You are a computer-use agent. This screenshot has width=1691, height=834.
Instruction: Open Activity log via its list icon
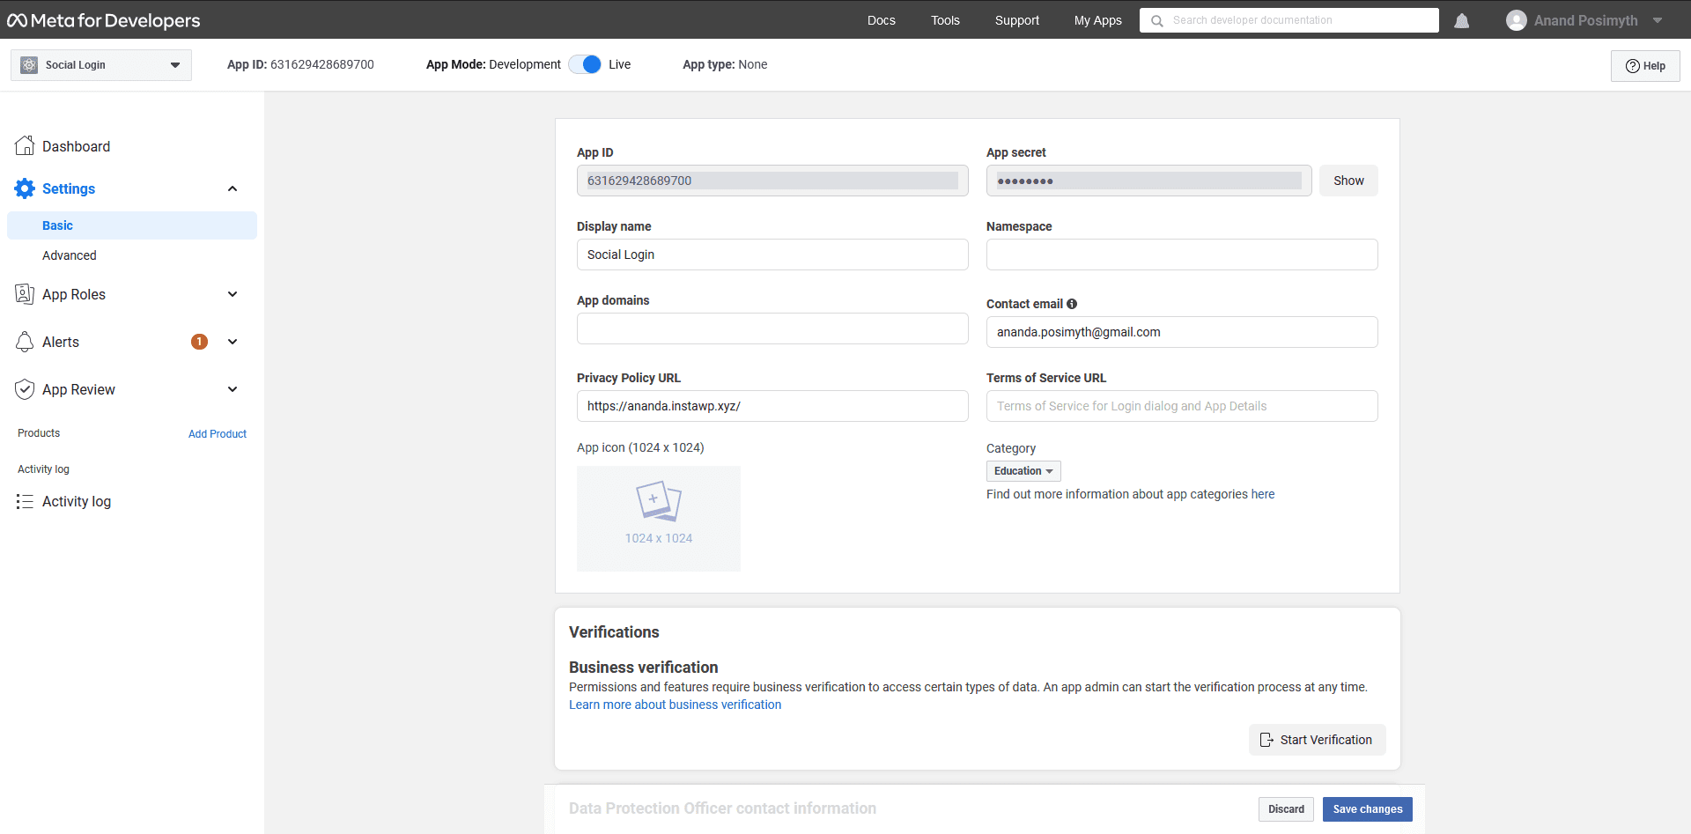[25, 501]
